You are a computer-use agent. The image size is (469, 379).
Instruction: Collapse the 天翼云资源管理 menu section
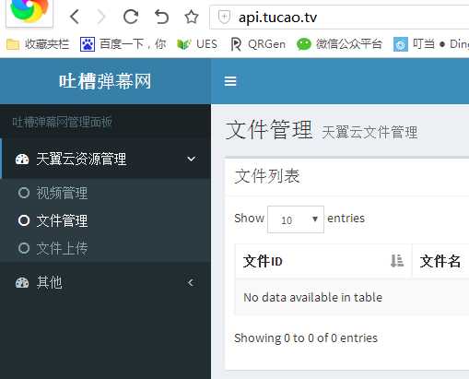(105, 159)
